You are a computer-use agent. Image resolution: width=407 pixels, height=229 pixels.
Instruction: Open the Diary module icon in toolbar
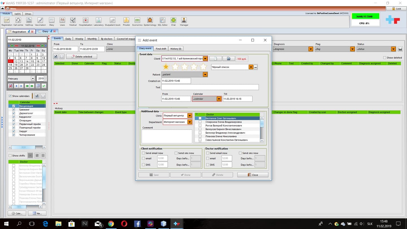[52, 21]
